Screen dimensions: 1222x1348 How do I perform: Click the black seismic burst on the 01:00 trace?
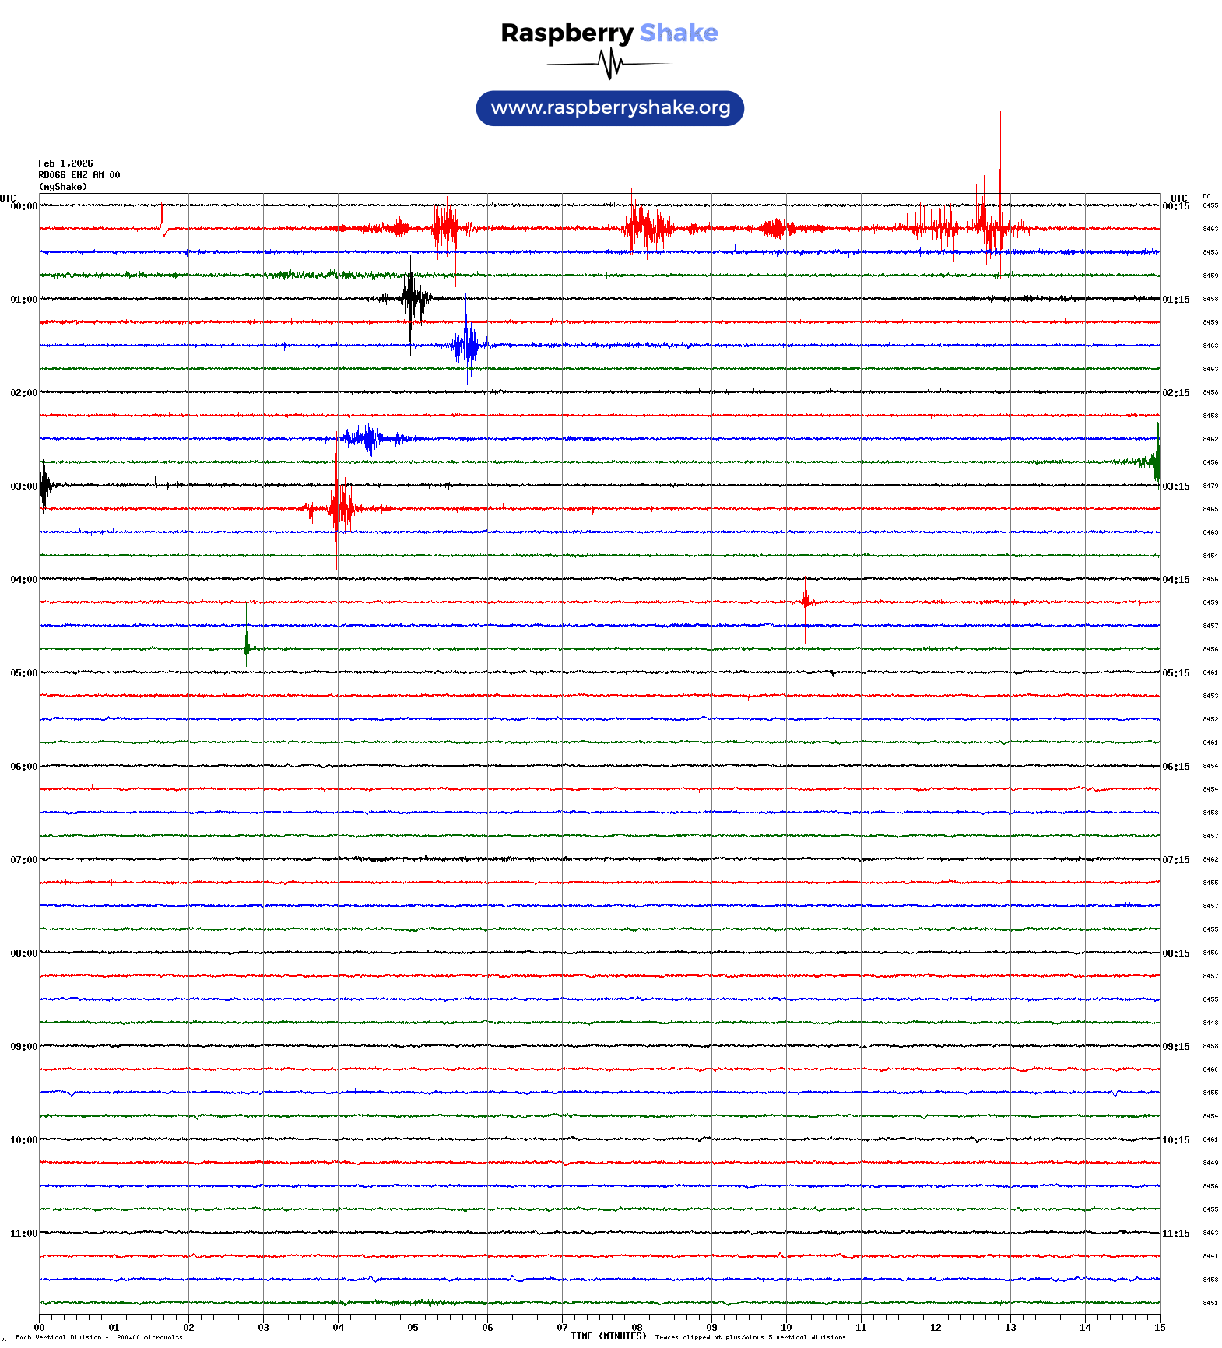pos(411,299)
